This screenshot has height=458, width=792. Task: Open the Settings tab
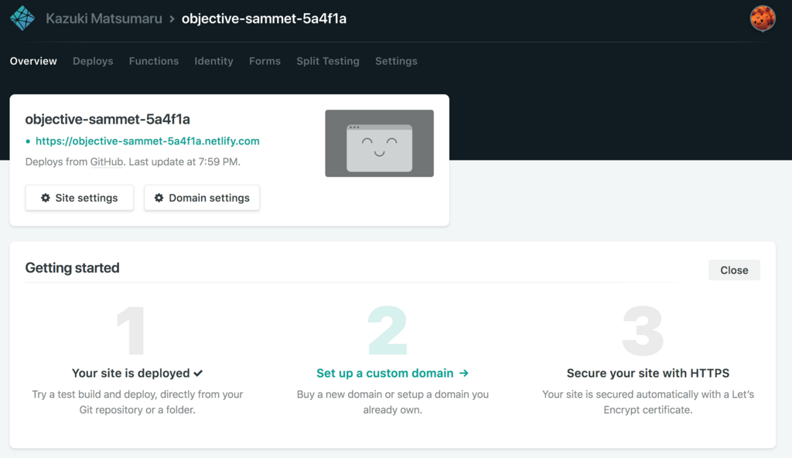pos(396,61)
